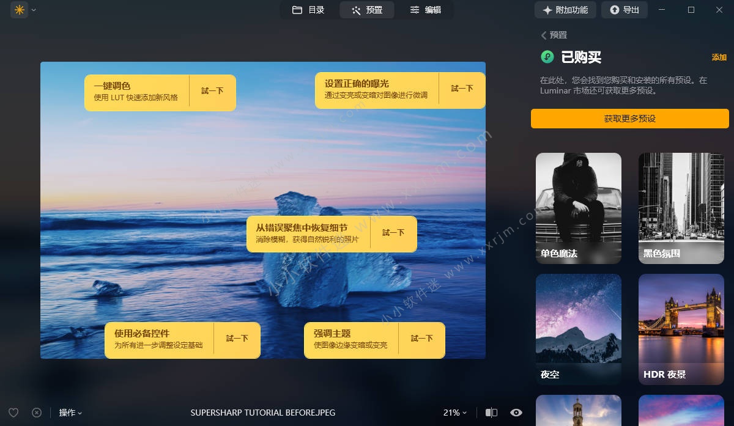Switch to the 目录 catalog tab
This screenshot has height=426, width=734.
coord(308,10)
